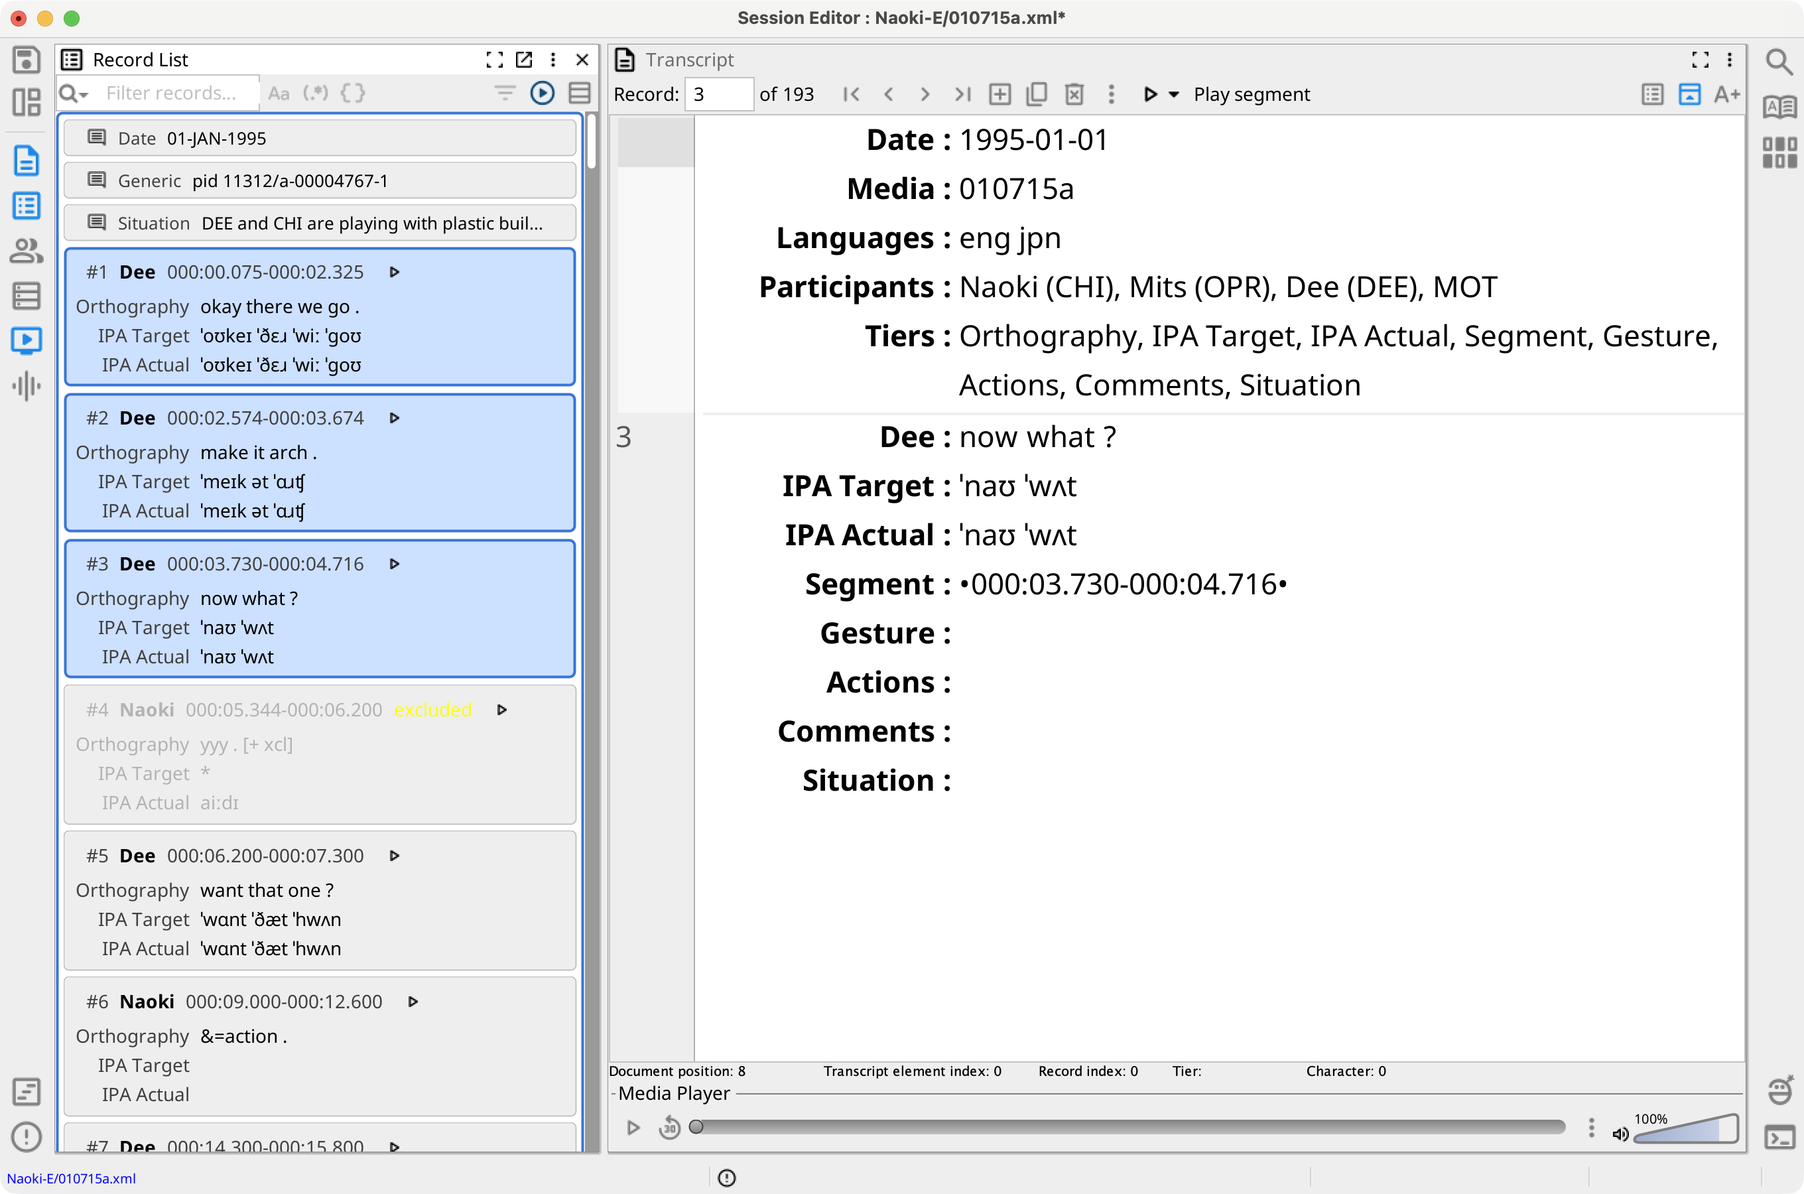Click the circular play icon in Record List toolbar
The image size is (1804, 1194).
click(542, 93)
